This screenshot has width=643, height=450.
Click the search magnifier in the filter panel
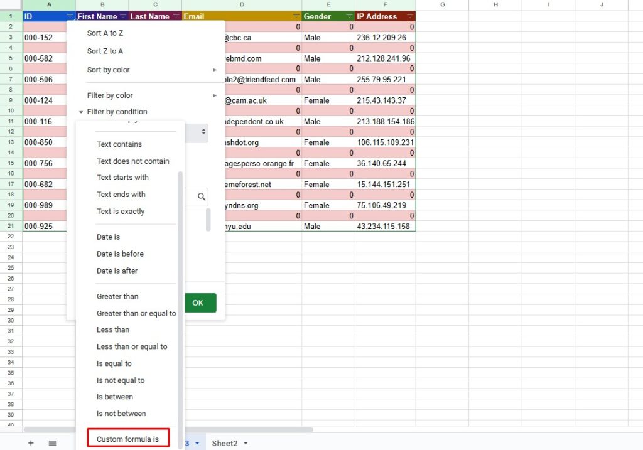[x=201, y=196]
